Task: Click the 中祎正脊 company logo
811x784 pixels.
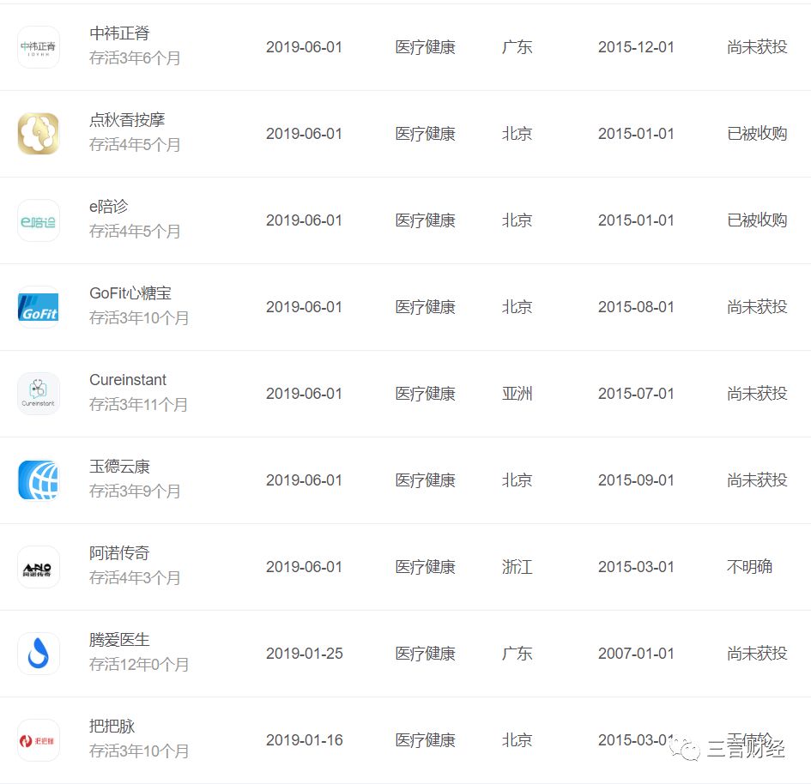Action: tap(39, 47)
